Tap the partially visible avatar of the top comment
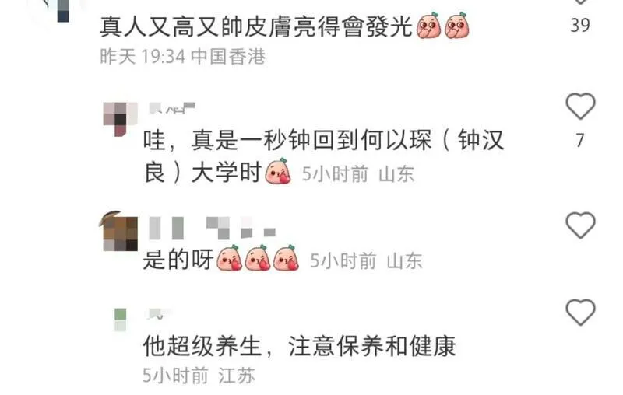 60,11
